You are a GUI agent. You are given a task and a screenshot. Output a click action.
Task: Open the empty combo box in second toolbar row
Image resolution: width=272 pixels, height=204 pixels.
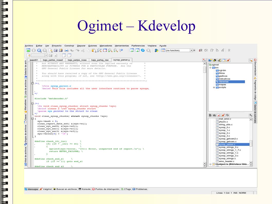coord(39,55)
